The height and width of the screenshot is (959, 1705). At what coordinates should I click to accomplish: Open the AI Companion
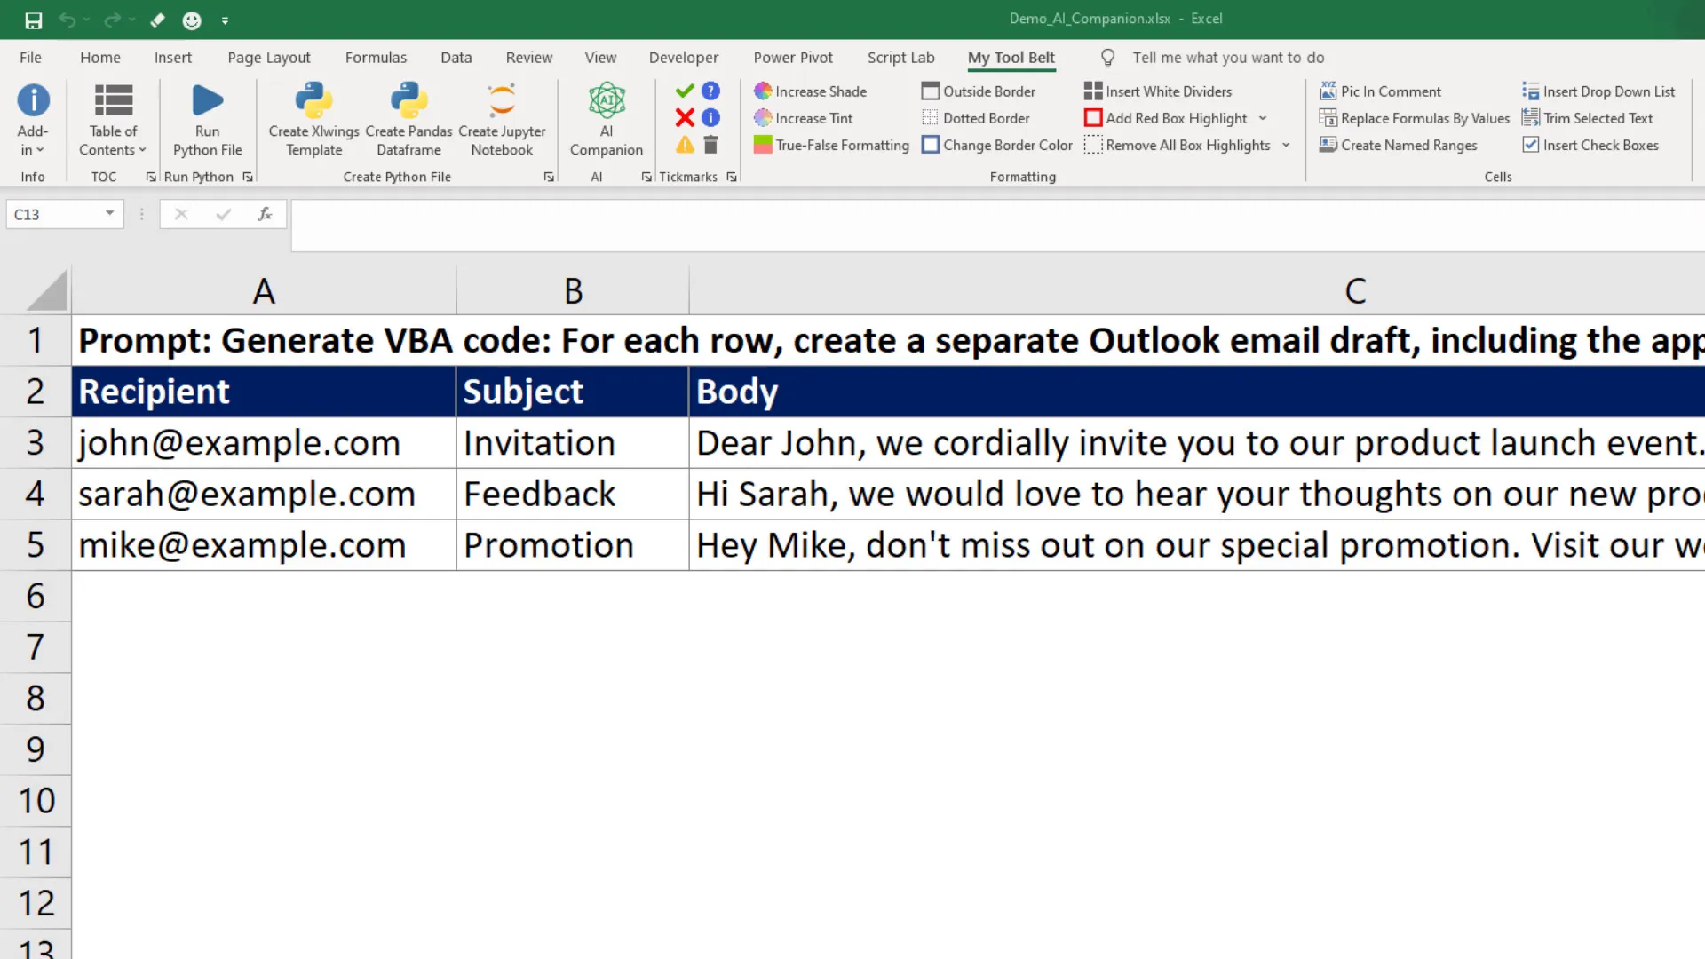[x=607, y=120]
